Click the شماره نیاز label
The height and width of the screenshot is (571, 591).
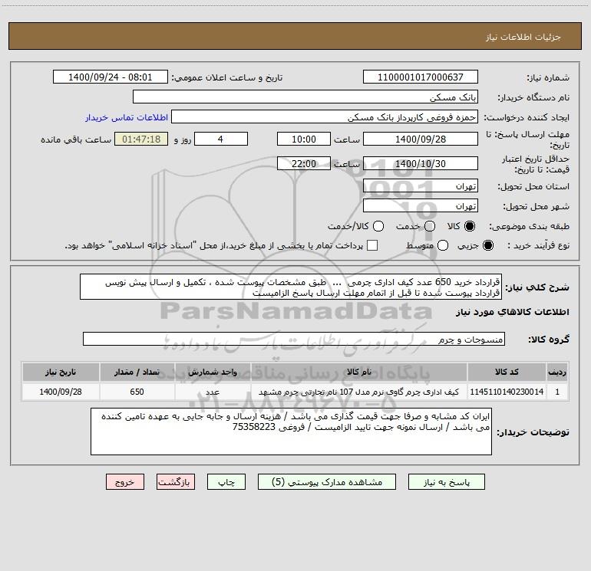click(x=548, y=78)
